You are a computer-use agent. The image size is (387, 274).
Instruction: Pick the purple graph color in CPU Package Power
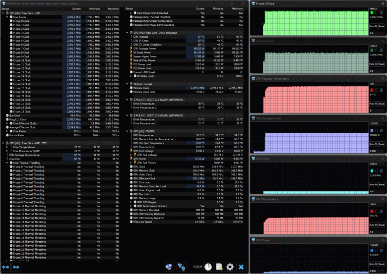[x=372, y=130]
